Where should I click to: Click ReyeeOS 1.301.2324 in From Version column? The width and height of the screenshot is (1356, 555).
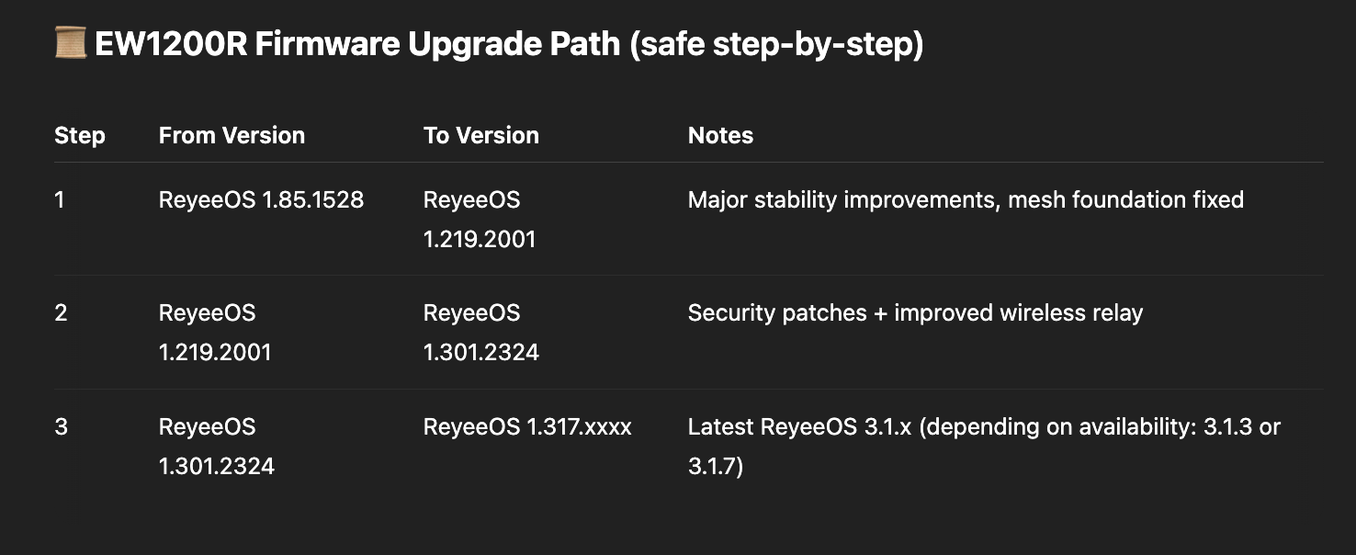click(217, 447)
